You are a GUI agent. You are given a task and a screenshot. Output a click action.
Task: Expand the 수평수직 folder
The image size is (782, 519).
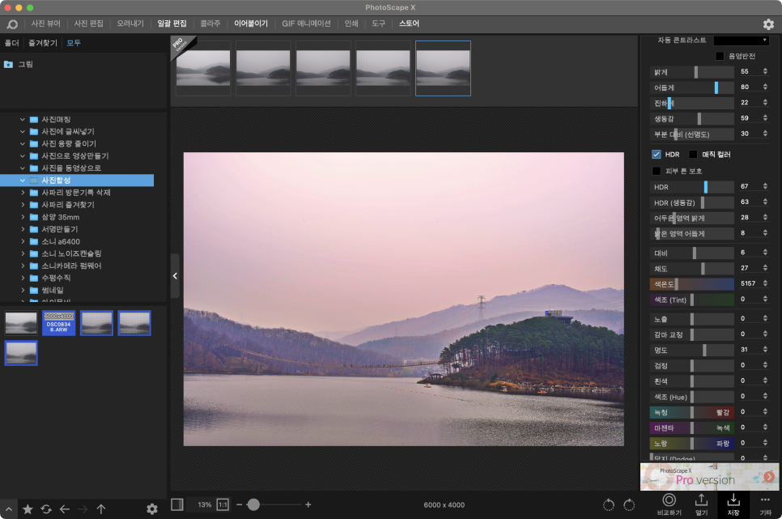[23, 278]
